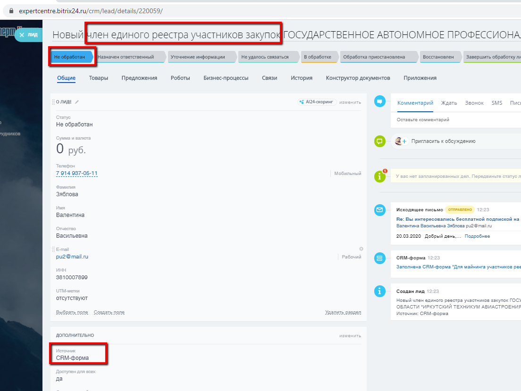This screenshot has width=521, height=391.
Task: Click ОТПРАВЛЕНО status badge
Action: 460,209
